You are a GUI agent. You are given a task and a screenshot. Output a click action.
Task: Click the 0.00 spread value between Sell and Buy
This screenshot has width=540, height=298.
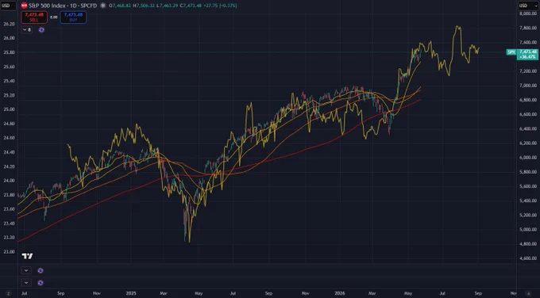[x=54, y=17]
